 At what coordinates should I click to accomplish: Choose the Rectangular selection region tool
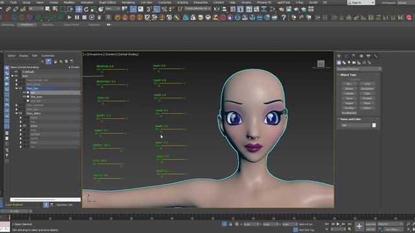point(62,9)
